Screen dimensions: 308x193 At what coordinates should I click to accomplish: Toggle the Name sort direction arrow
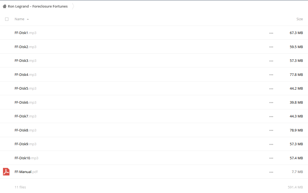pos(28,19)
